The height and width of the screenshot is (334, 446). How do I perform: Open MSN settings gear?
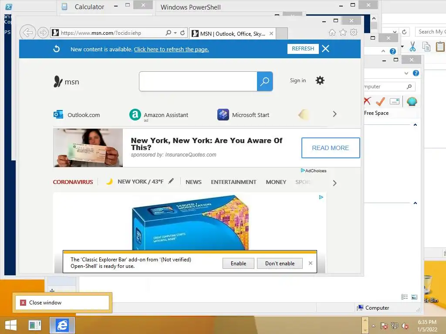coord(320,80)
